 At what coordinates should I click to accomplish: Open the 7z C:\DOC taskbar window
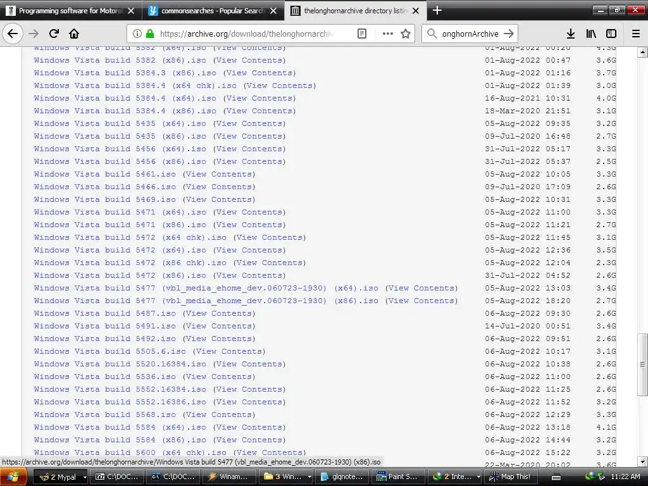click(117, 477)
